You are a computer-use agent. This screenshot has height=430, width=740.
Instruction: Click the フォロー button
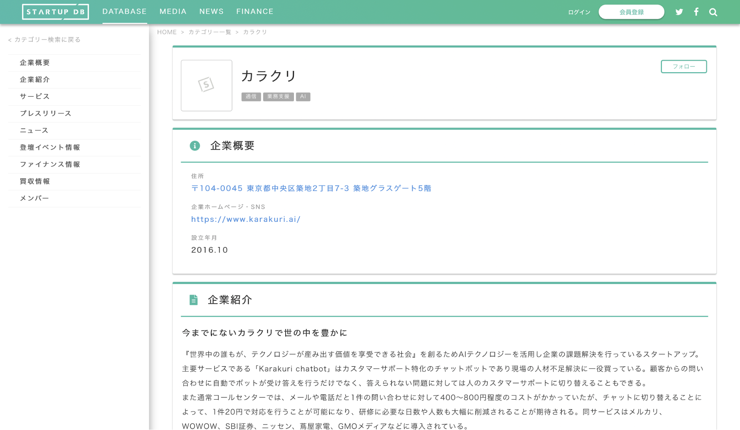[683, 67]
